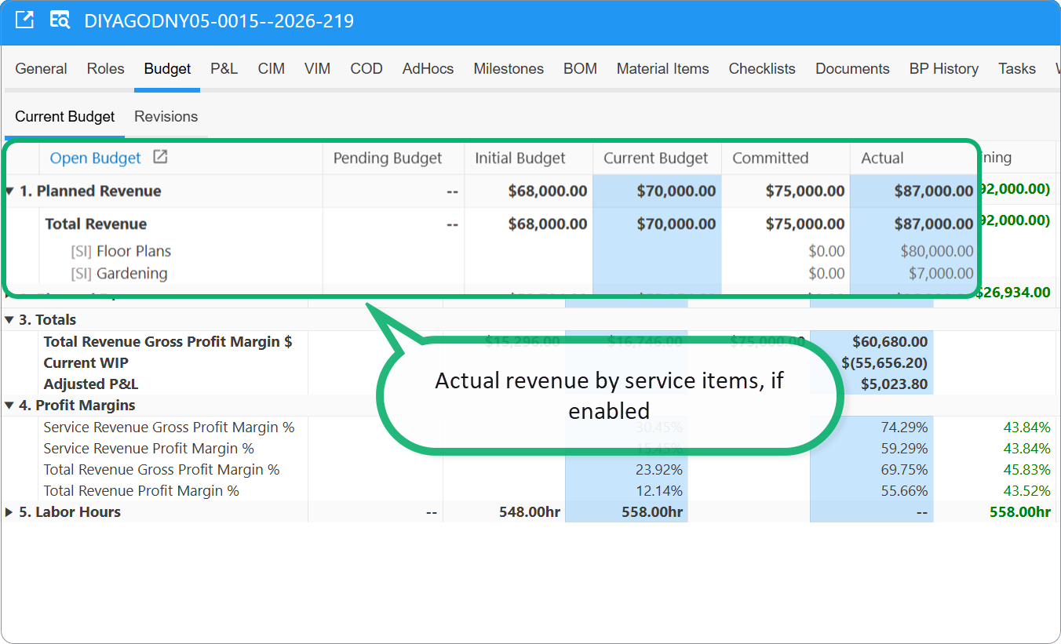Collapse the 1. Planned Revenue section

(9, 191)
